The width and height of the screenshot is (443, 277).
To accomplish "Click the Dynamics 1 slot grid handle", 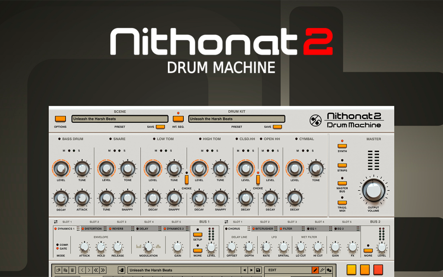I will tap(78, 229).
